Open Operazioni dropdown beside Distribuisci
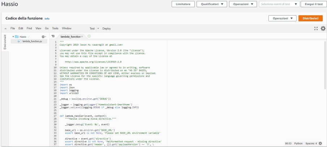 [x=282, y=18]
